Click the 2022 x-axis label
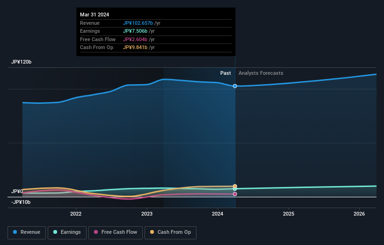The image size is (384, 245). point(76,214)
